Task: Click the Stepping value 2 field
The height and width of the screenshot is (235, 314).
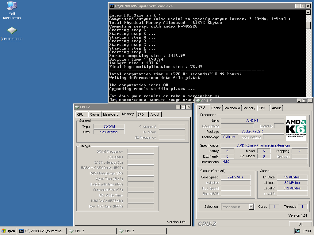Action: (x=299, y=151)
